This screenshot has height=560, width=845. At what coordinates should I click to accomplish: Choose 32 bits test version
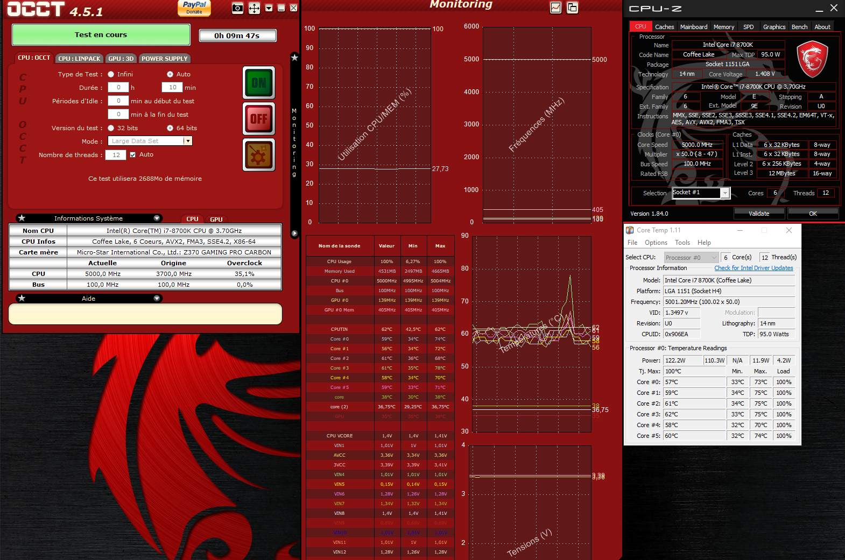111,128
